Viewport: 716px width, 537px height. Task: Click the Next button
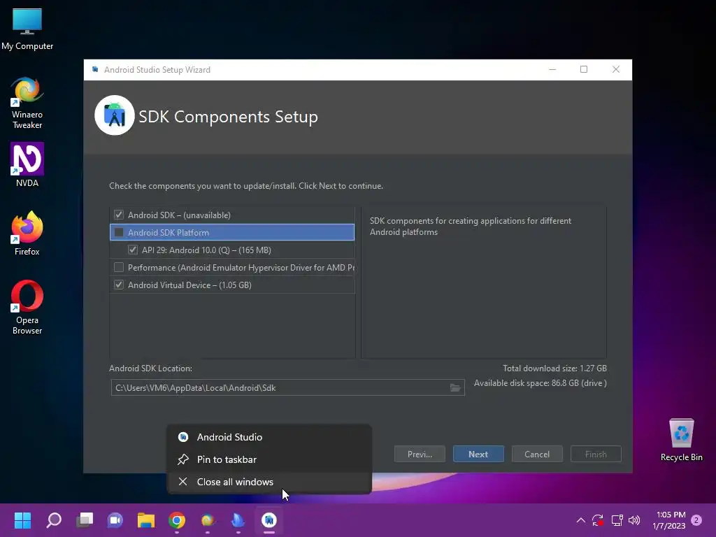pos(478,454)
